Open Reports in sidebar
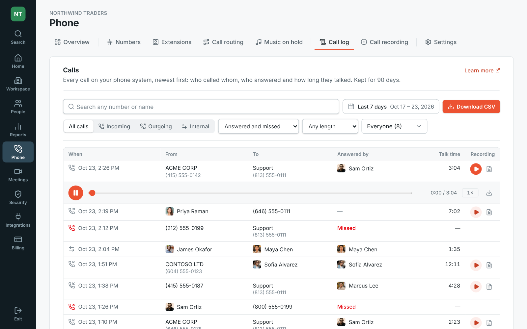The height and width of the screenshot is (329, 527). pyautogui.click(x=18, y=130)
